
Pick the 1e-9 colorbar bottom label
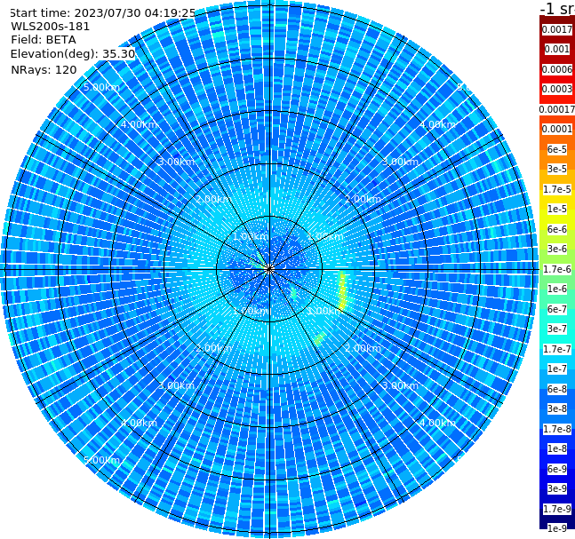point(557,528)
